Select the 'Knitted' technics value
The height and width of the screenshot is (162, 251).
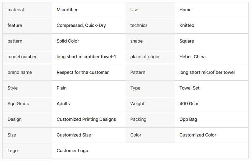(187, 26)
